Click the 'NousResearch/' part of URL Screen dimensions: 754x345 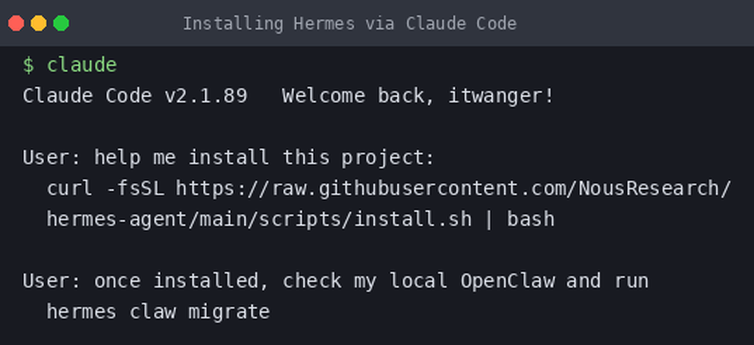tap(654, 189)
